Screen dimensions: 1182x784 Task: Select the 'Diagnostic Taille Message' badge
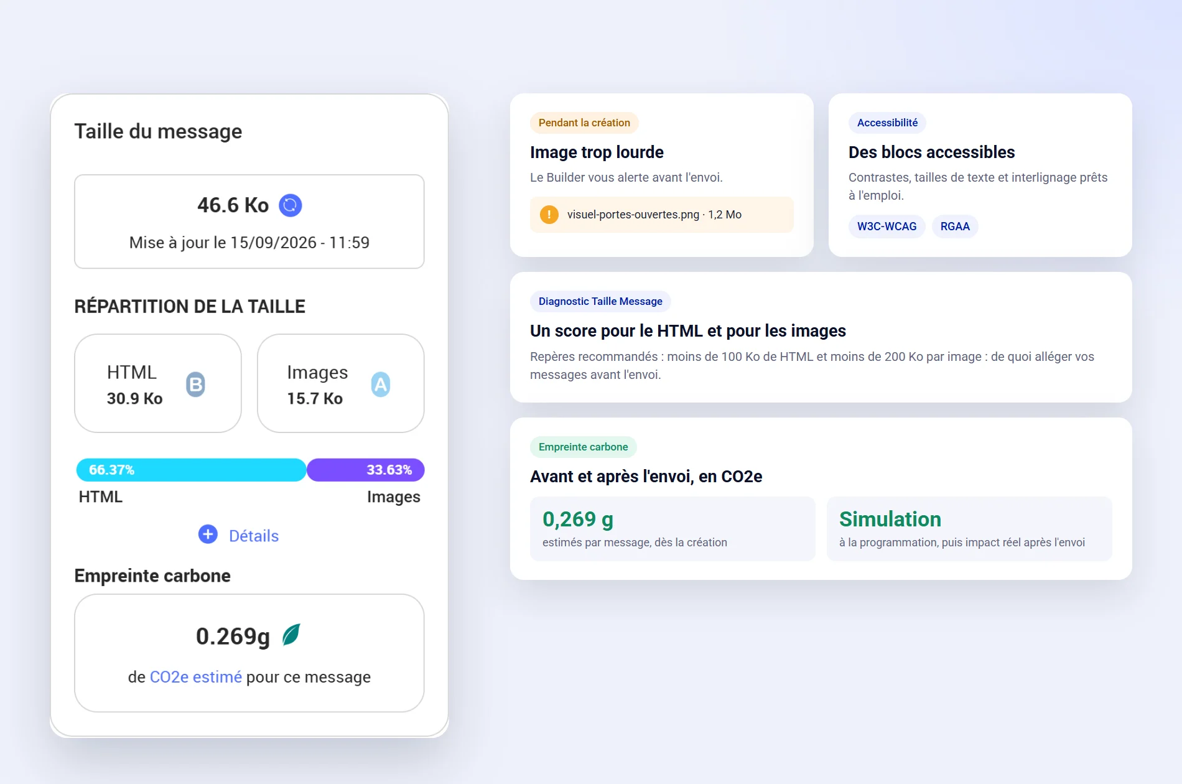coord(600,302)
